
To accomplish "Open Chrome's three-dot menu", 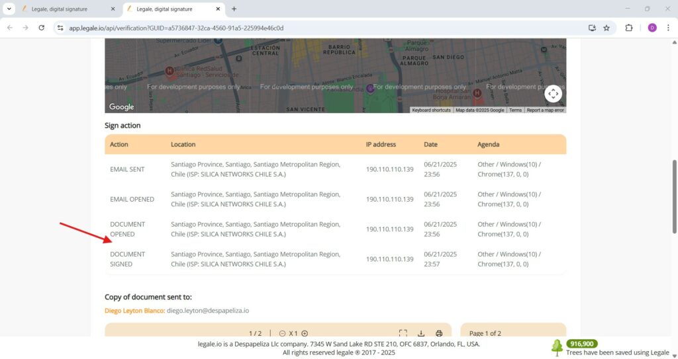I will 668,28.
